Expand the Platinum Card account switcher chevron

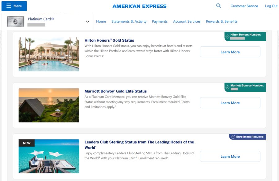coord(87,21)
